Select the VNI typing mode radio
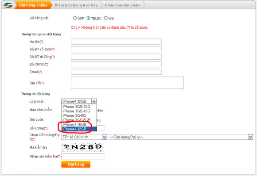The width and height of the screenshot is (257, 176). (106, 18)
